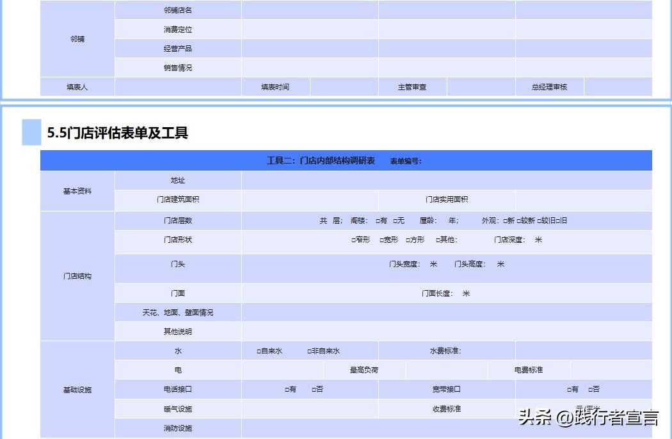
Task: Check 否 for 宽带接口
Action: tap(590, 389)
